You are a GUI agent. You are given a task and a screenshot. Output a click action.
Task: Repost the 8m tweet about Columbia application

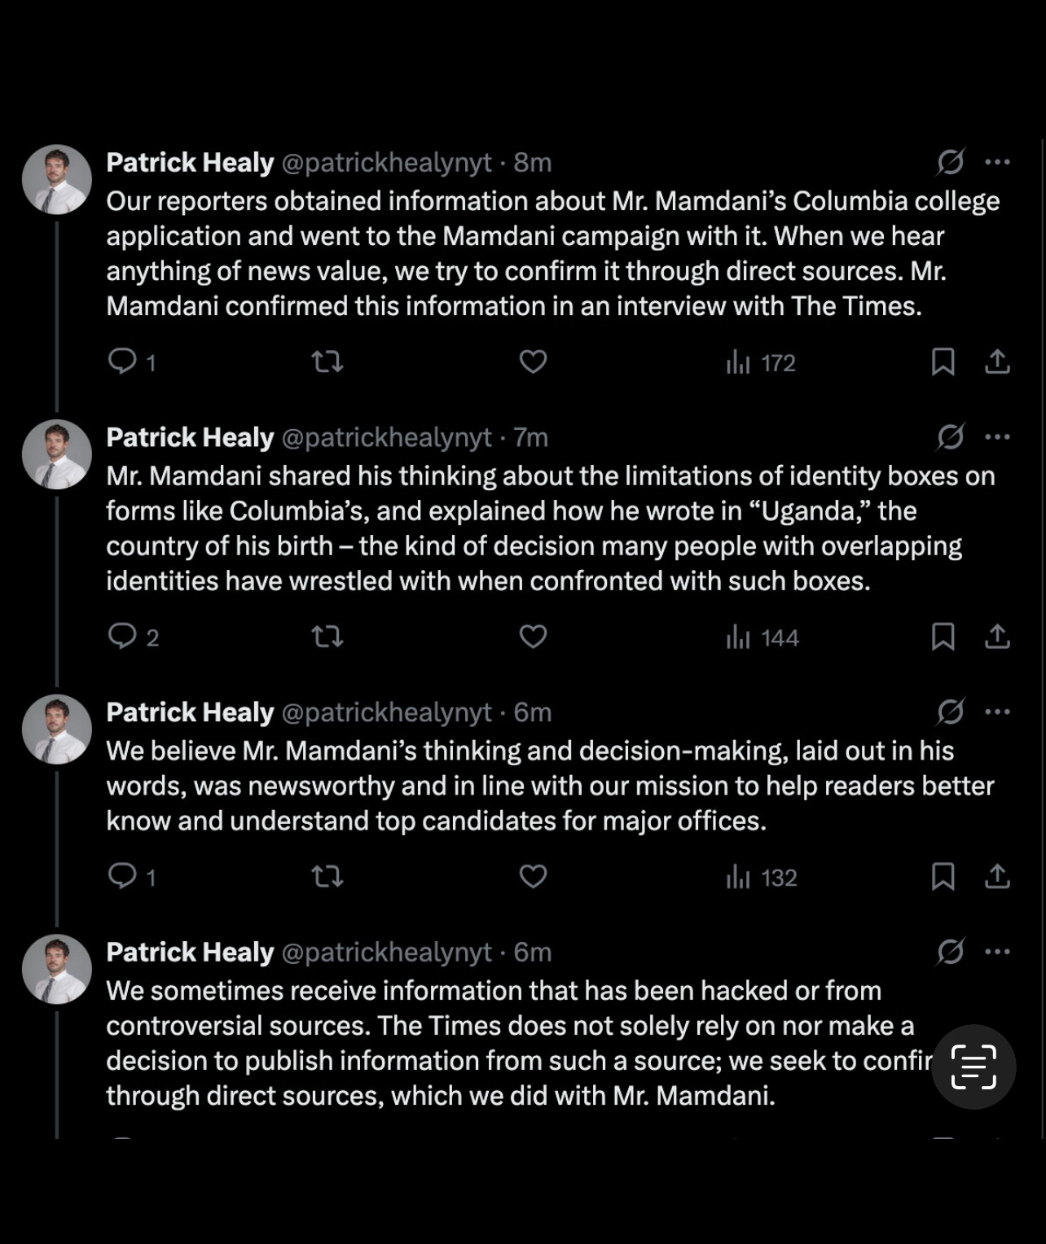pyautogui.click(x=327, y=361)
